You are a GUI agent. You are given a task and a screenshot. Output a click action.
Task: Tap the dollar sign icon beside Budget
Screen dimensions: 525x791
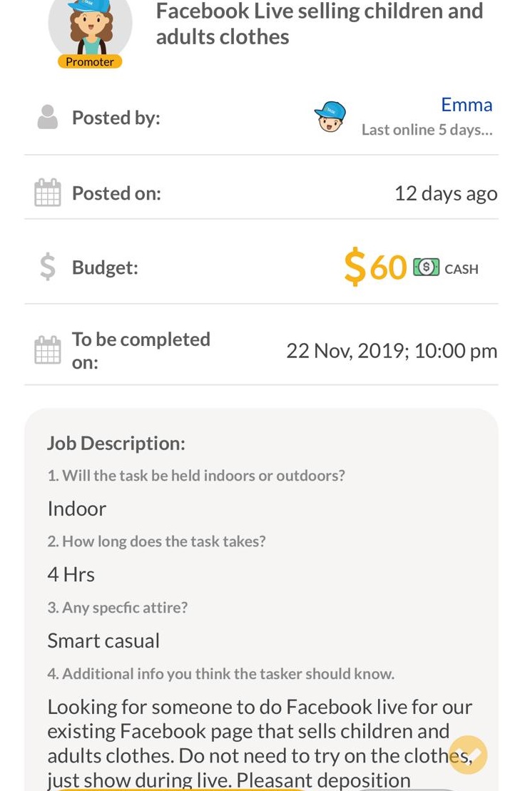[x=47, y=267]
